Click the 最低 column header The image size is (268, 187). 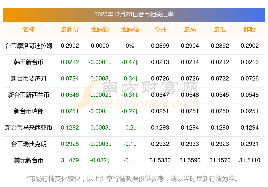(220, 30)
